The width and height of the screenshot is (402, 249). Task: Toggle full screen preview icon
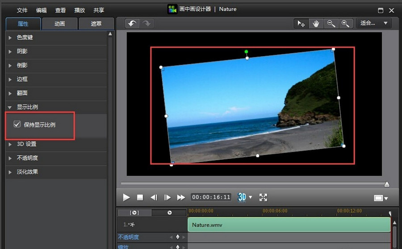pyautogui.click(x=263, y=197)
